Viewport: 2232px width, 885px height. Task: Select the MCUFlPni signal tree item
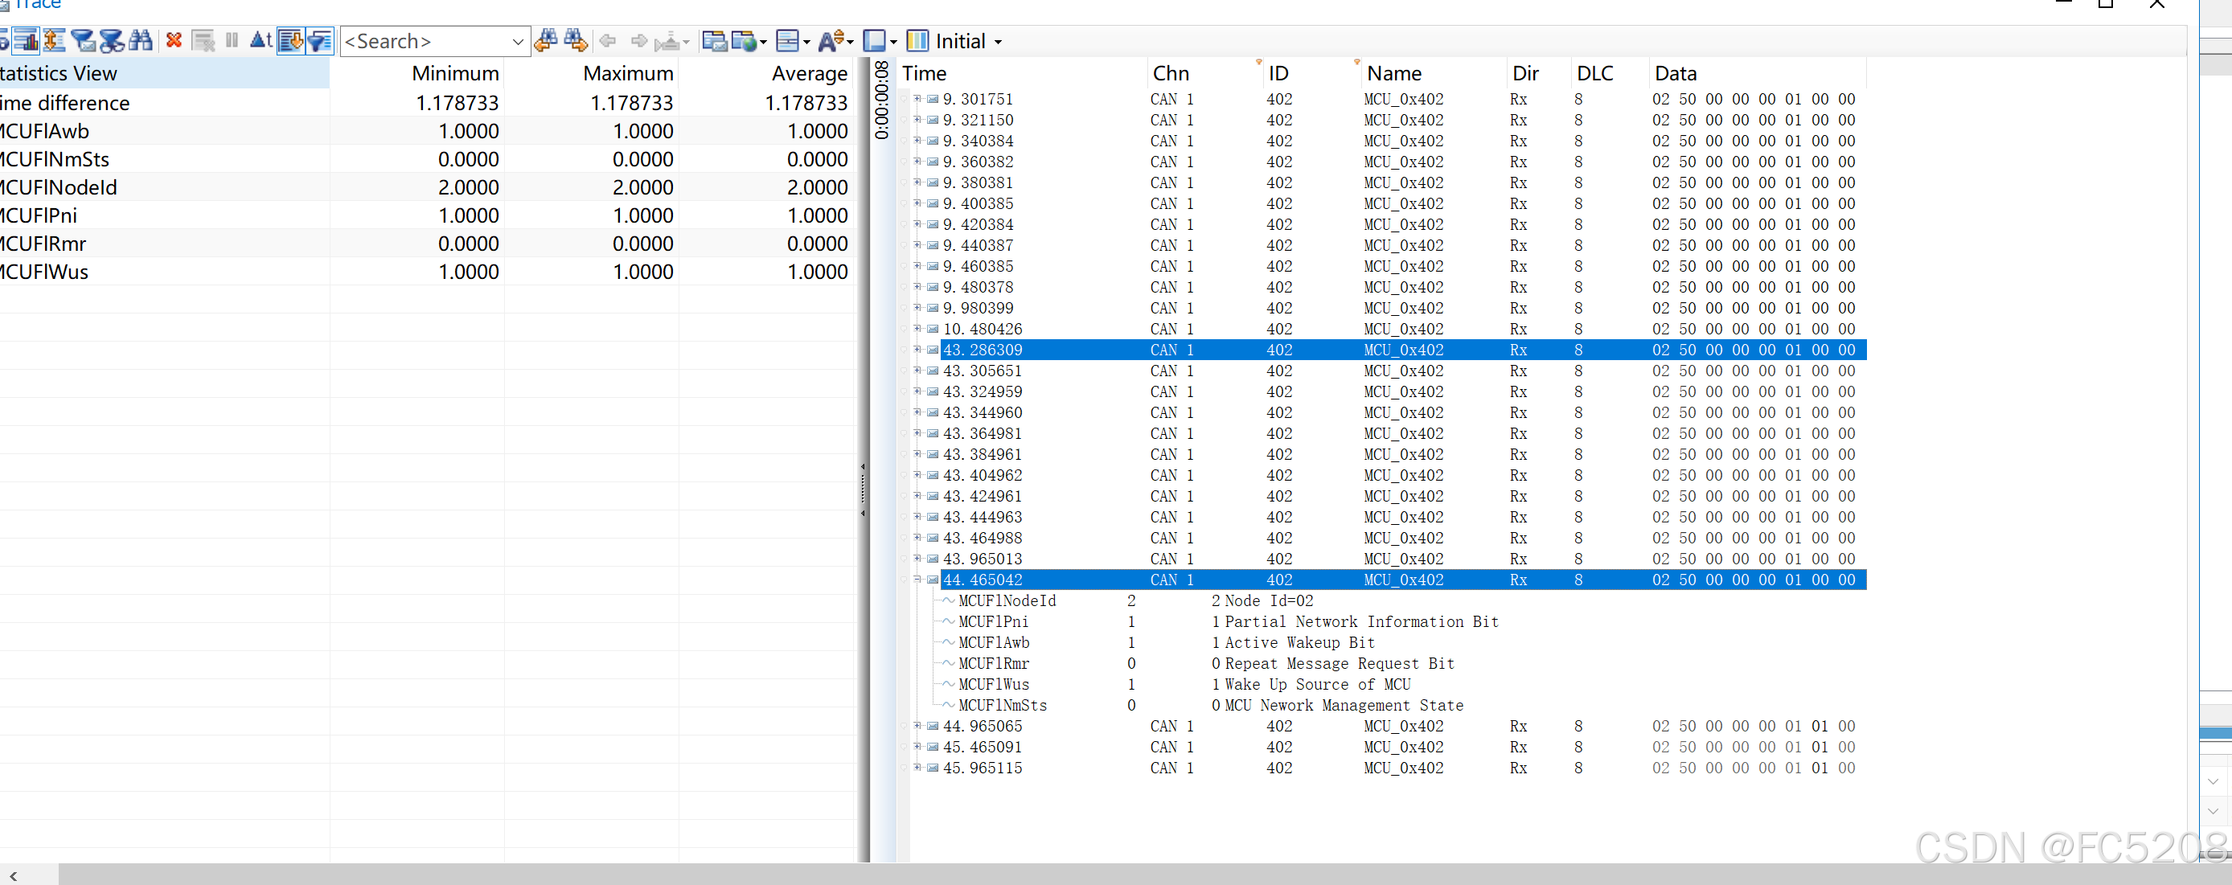993,622
